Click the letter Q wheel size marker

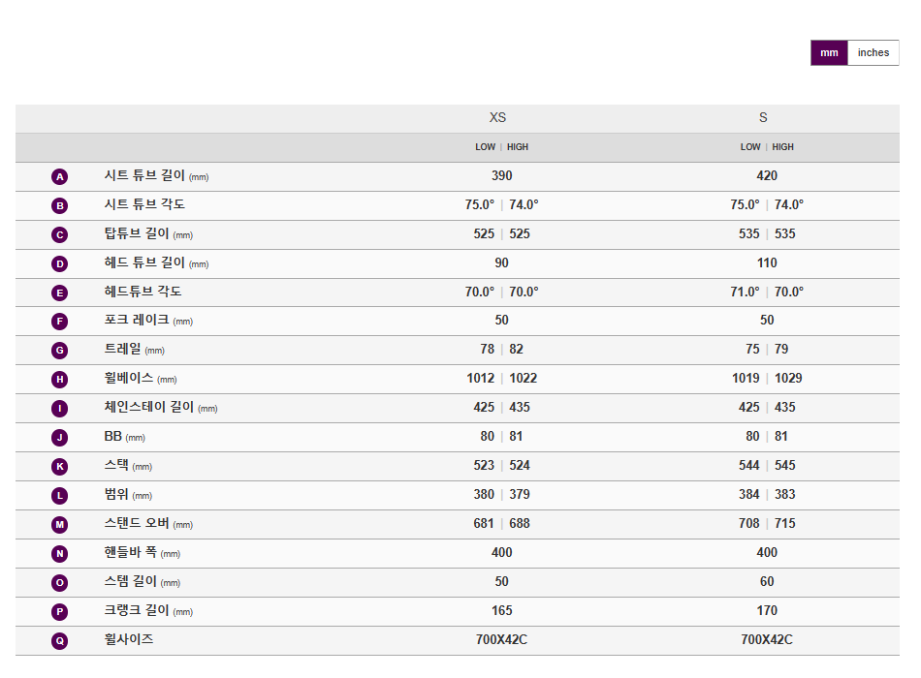coord(60,641)
